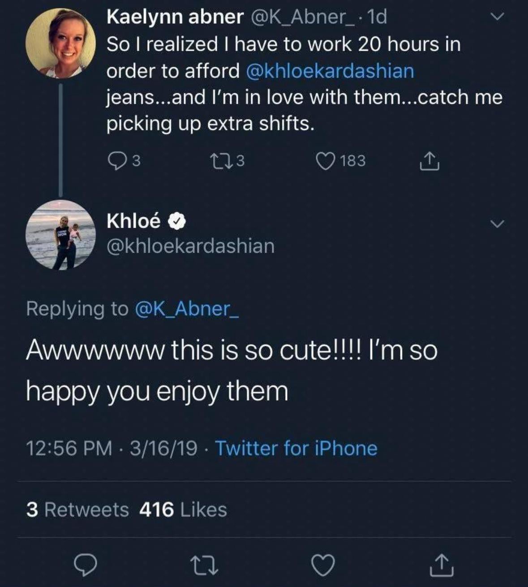Open @K_Abner_ link in Replying to
Screen dimensions: 528x587
[186, 309]
